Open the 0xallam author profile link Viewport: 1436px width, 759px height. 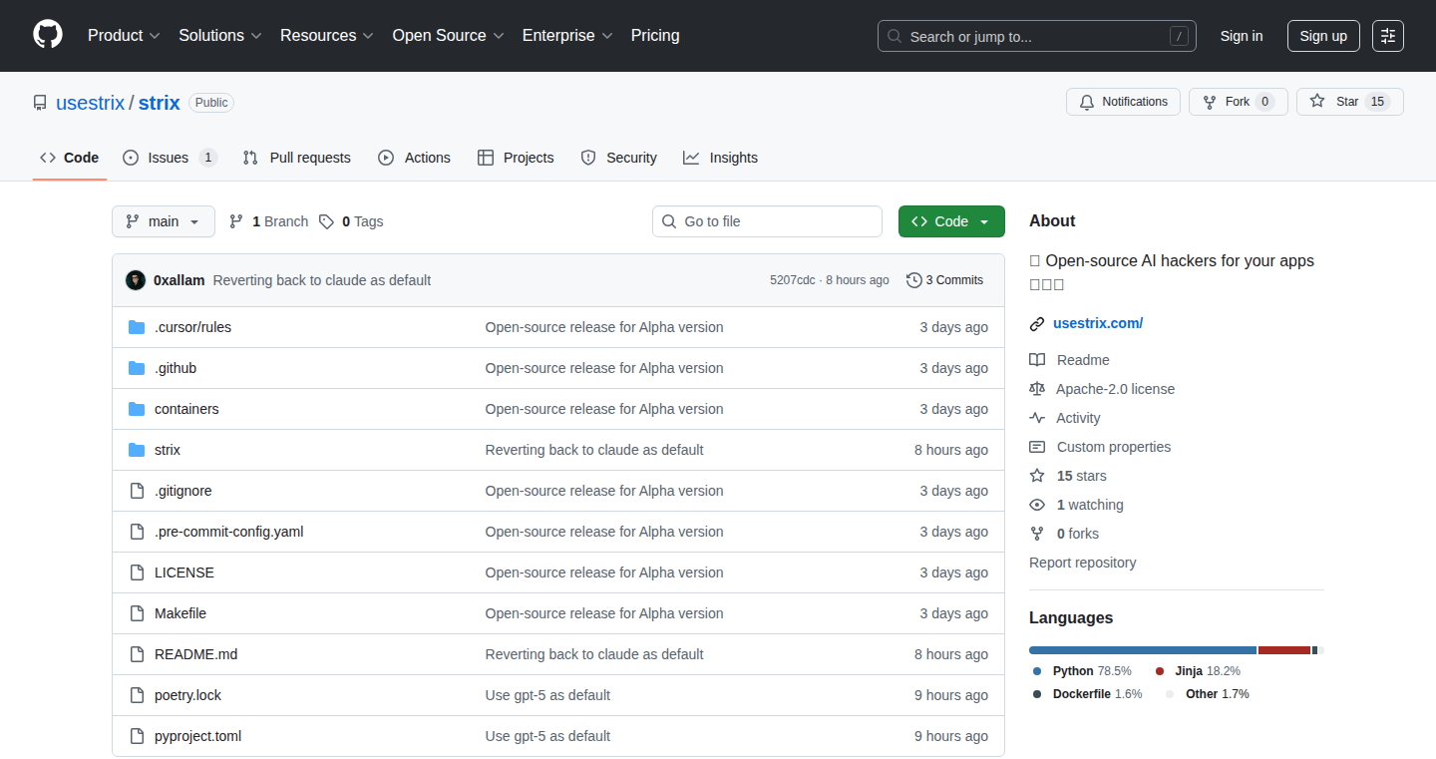click(x=179, y=280)
